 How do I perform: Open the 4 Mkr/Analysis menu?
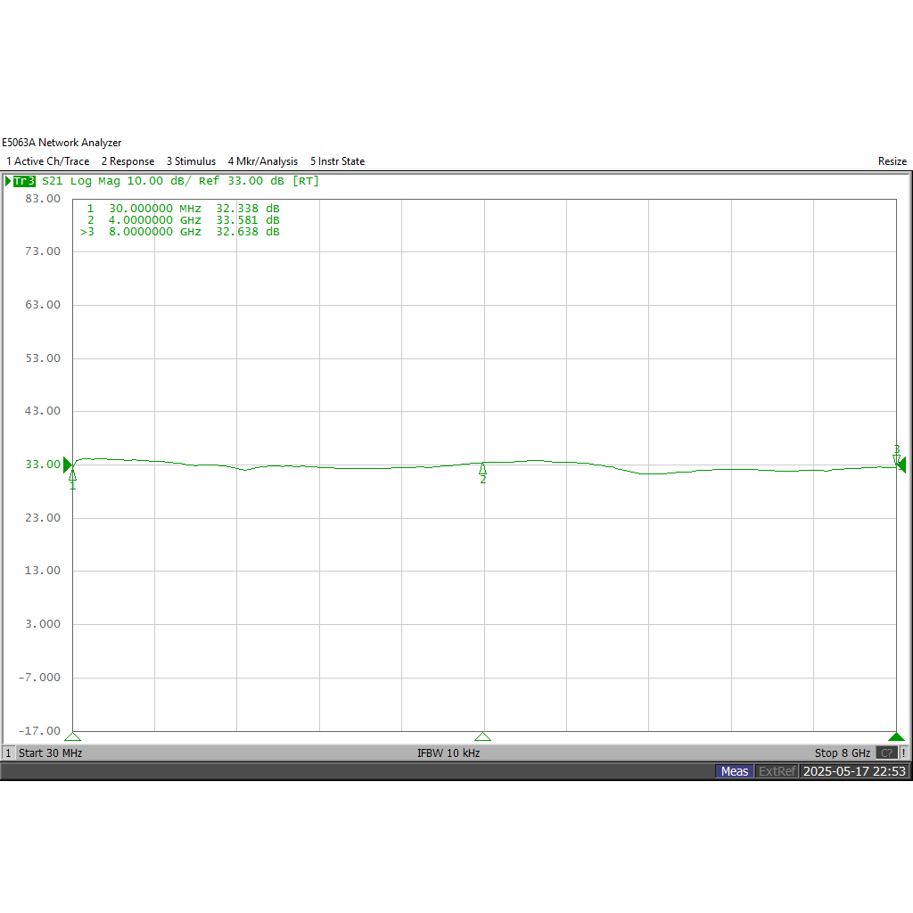[263, 161]
